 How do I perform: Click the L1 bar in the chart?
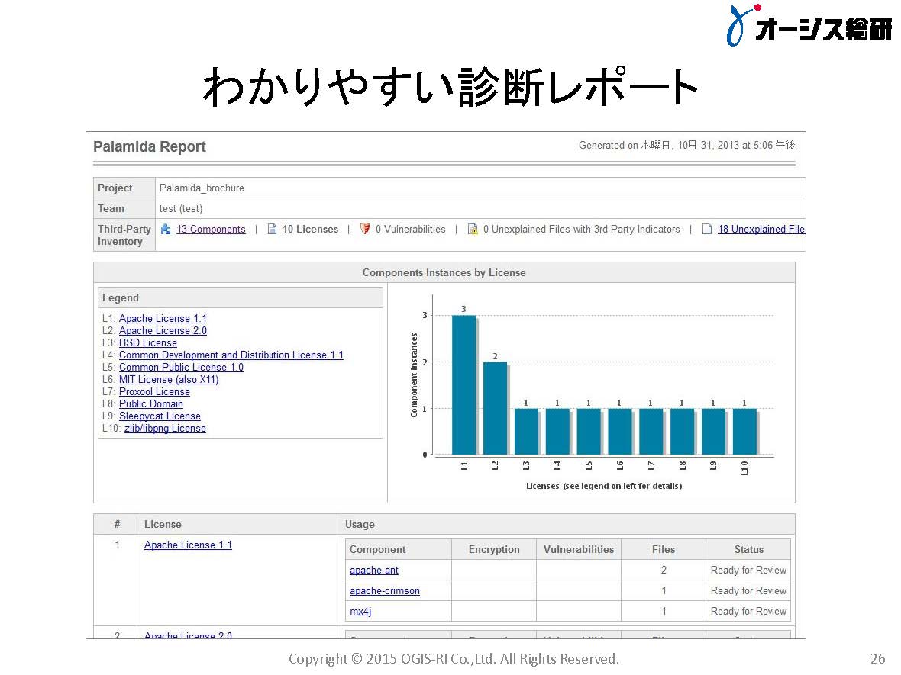[463, 384]
